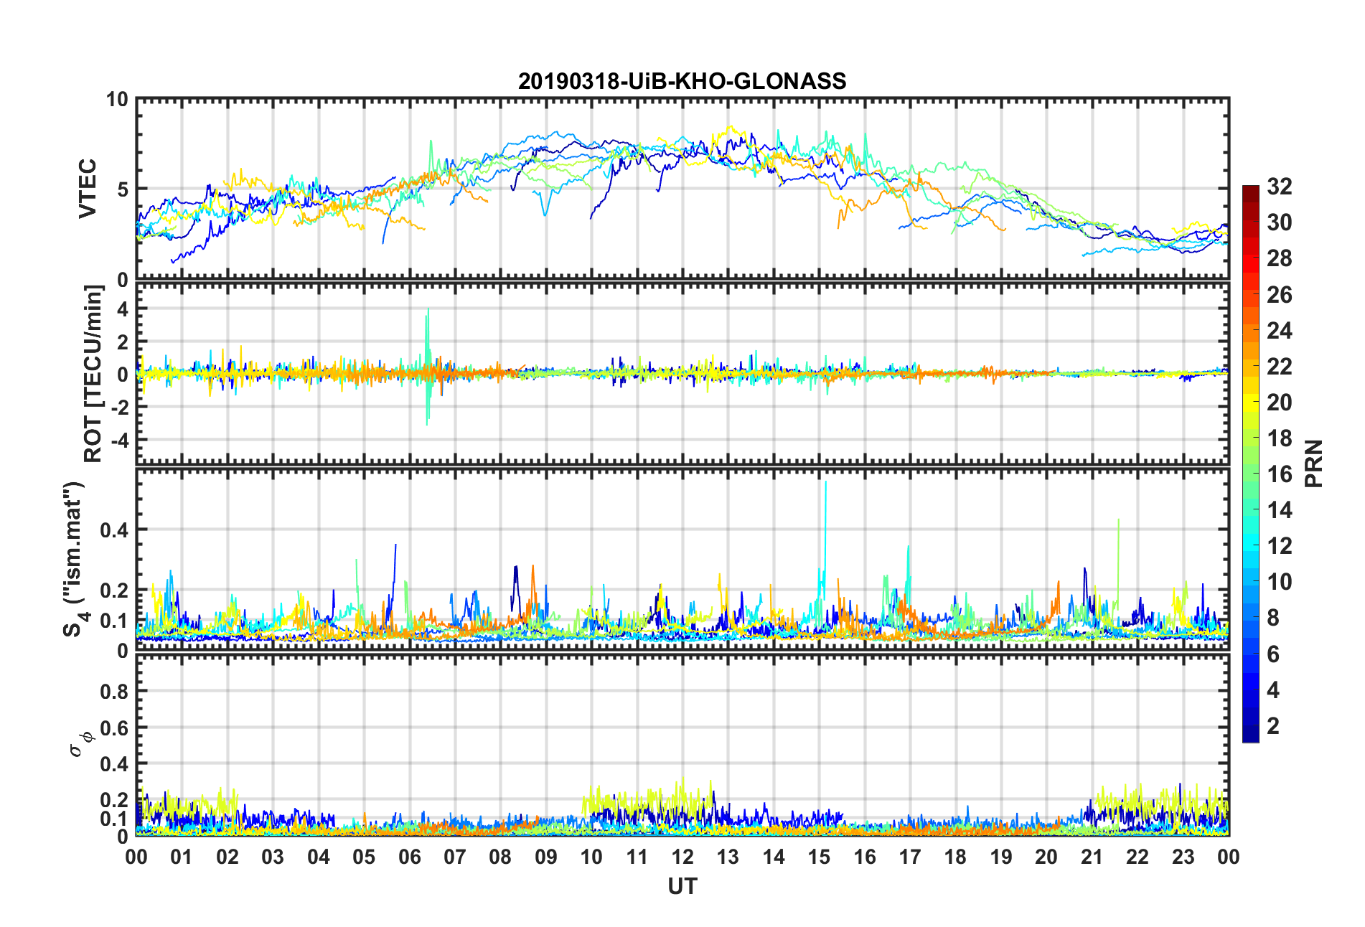Click the sigma-phi axis tick label "0.6"

coord(113,728)
